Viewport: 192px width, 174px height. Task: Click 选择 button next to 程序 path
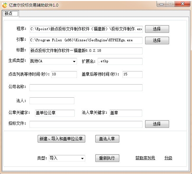point(157,29)
